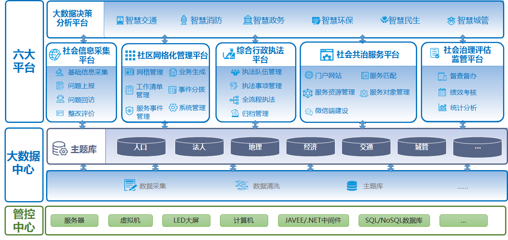The image size is (508, 240).
Task: Click the 智慧政务 government building icon
Action: point(248,20)
